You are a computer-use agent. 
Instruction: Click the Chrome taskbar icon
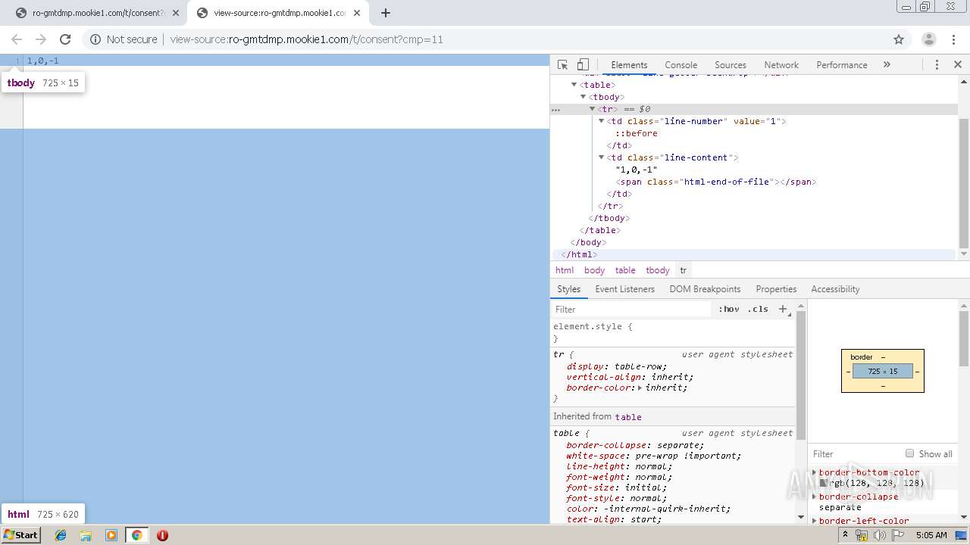(137, 535)
